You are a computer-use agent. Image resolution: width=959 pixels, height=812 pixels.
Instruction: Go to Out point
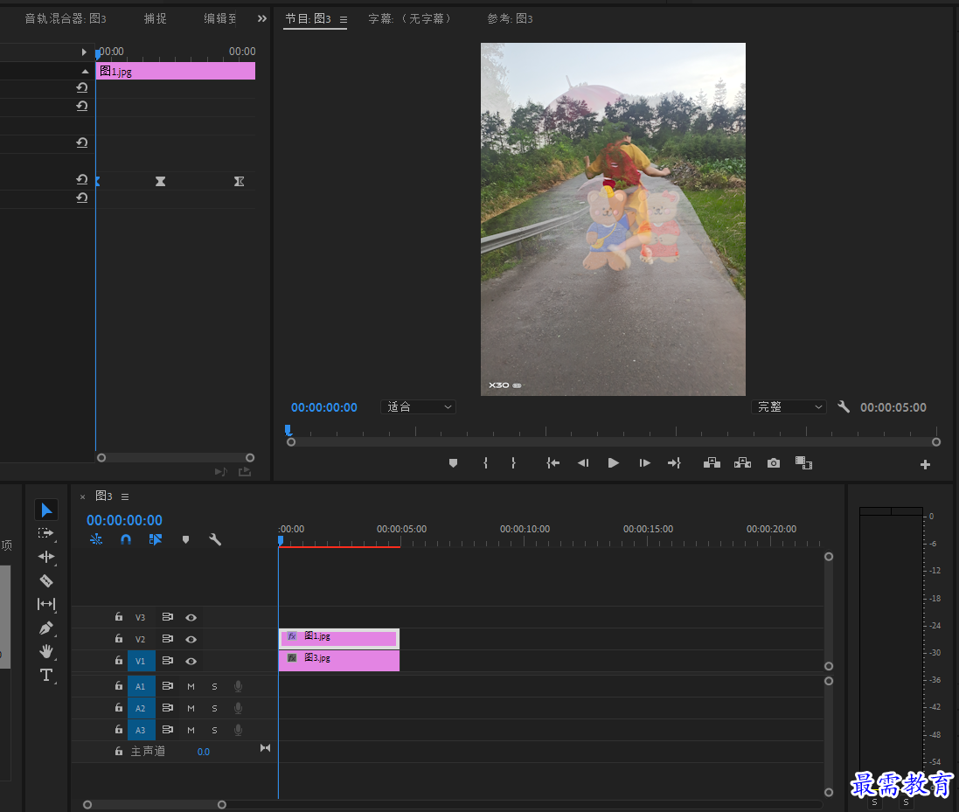point(674,463)
